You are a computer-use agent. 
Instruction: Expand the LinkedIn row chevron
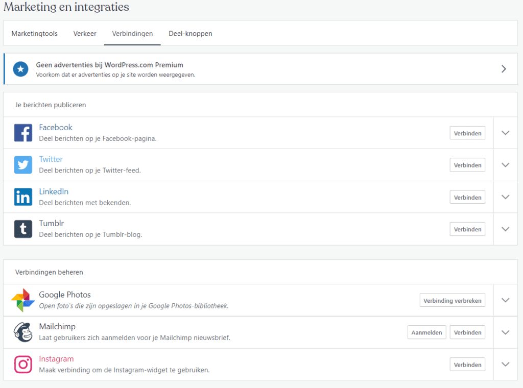pos(505,197)
